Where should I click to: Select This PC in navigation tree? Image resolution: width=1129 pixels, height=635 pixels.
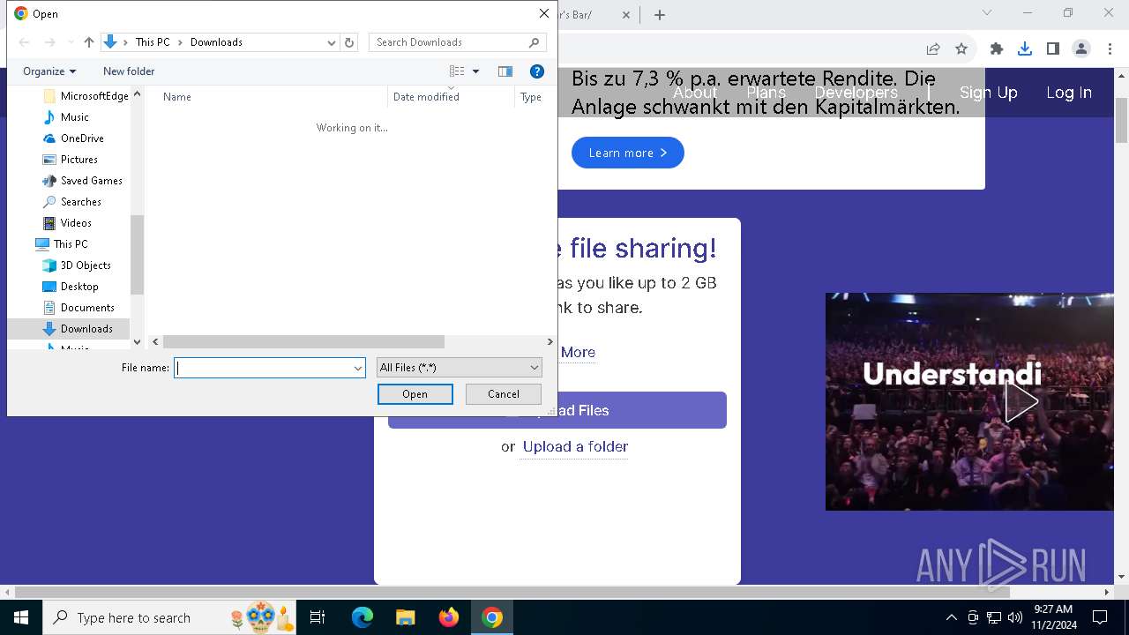pyautogui.click(x=71, y=244)
